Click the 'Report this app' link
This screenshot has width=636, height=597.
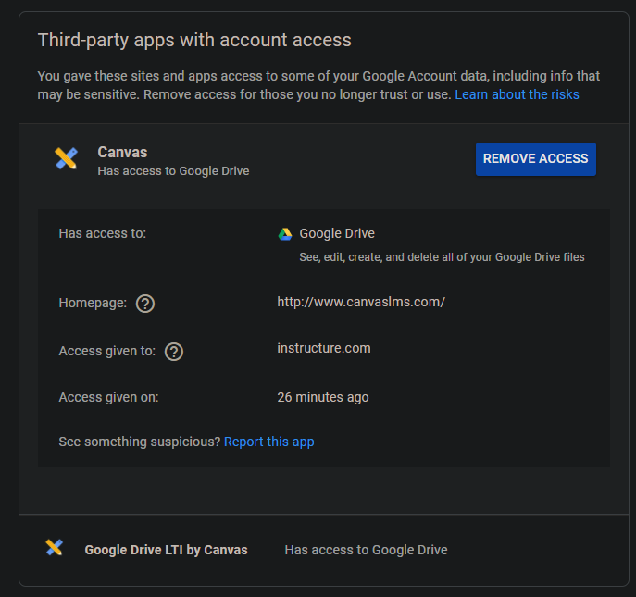[x=268, y=442]
